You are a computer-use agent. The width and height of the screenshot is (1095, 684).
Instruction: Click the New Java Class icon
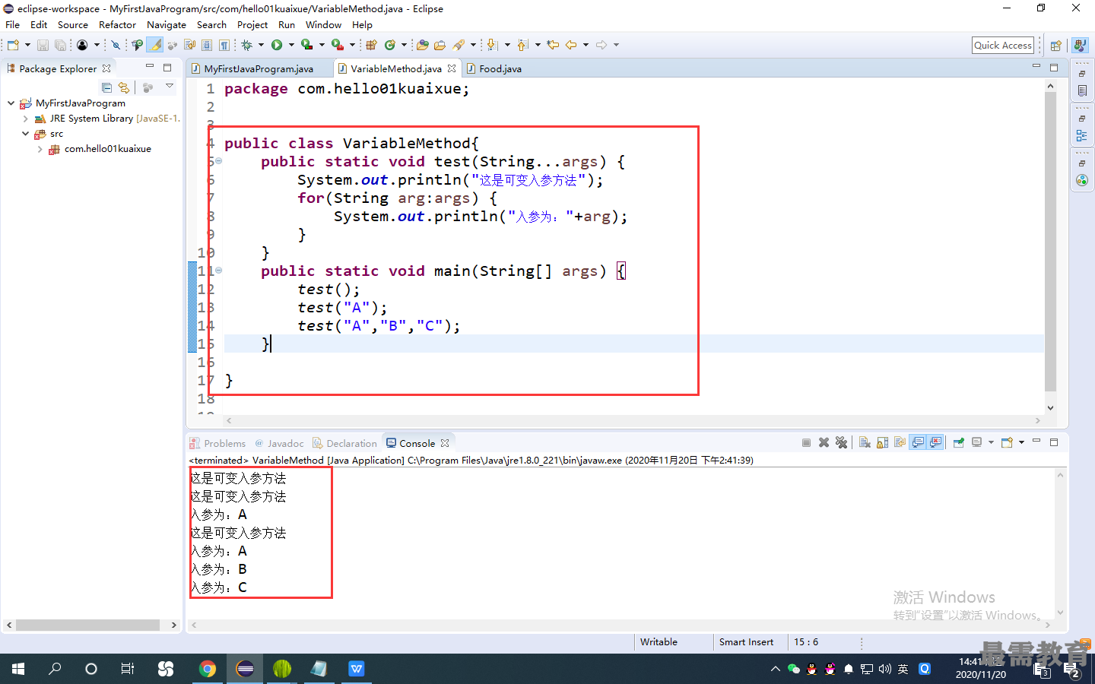coord(390,45)
